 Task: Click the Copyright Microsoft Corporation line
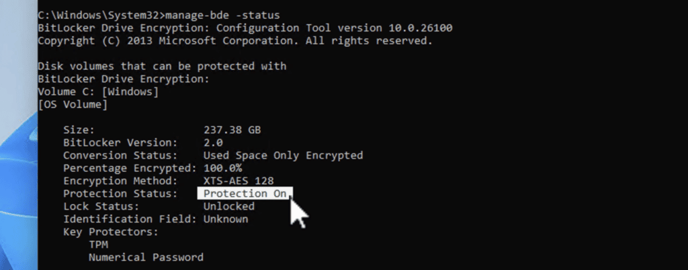(235, 41)
